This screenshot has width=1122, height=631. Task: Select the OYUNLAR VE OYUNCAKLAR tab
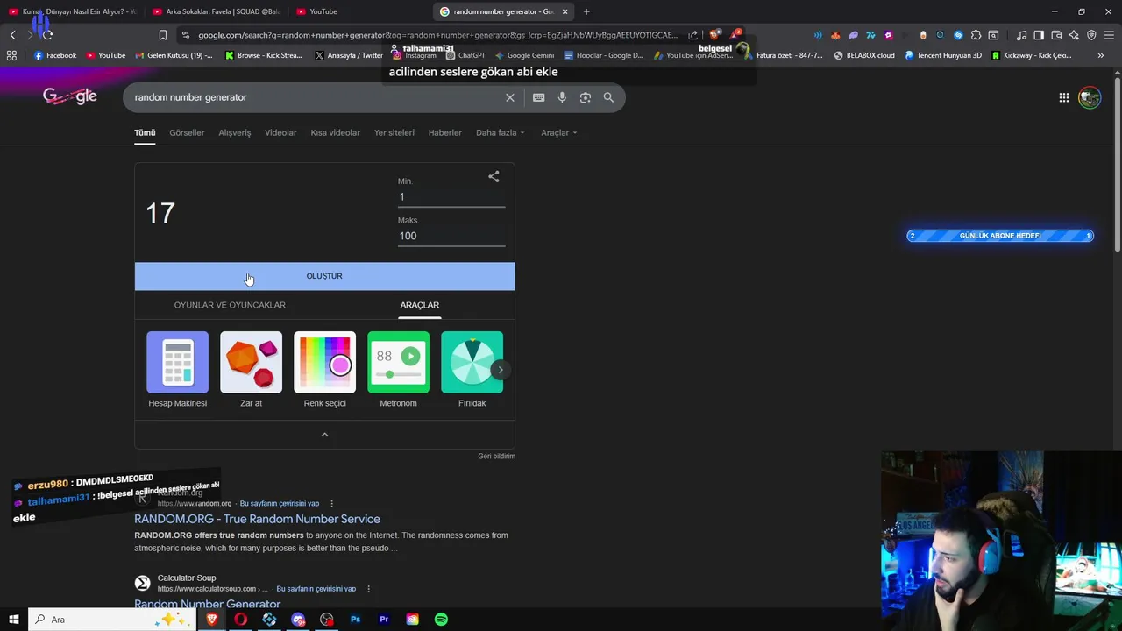pos(230,305)
